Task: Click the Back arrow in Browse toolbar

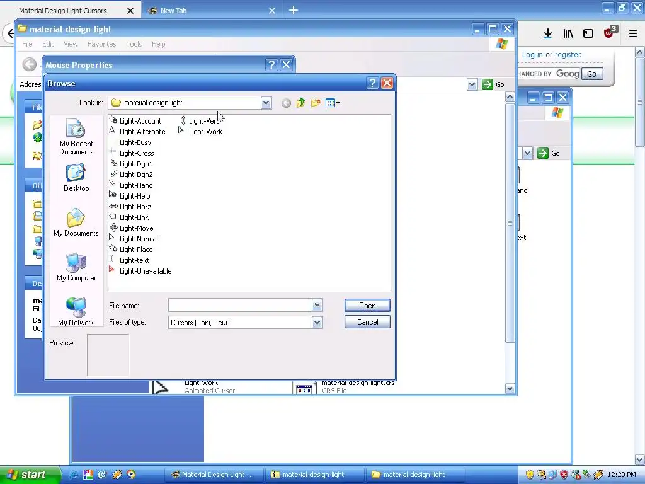Action: coord(287,103)
